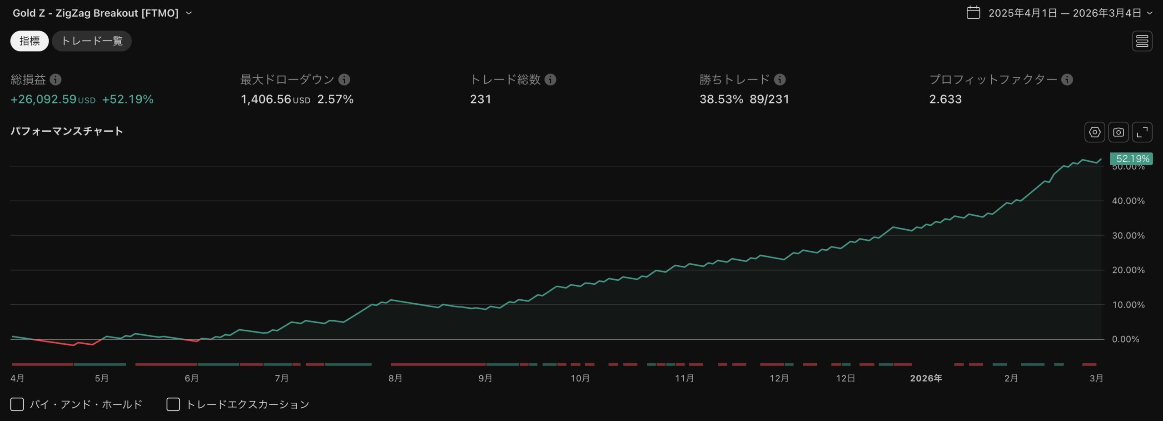1163x421 pixels.
Task: Click the info icon next to 最大ドローダウン
Action: [x=344, y=80]
